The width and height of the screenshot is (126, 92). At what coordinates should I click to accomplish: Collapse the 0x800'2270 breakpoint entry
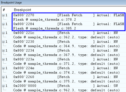pos(3,15)
